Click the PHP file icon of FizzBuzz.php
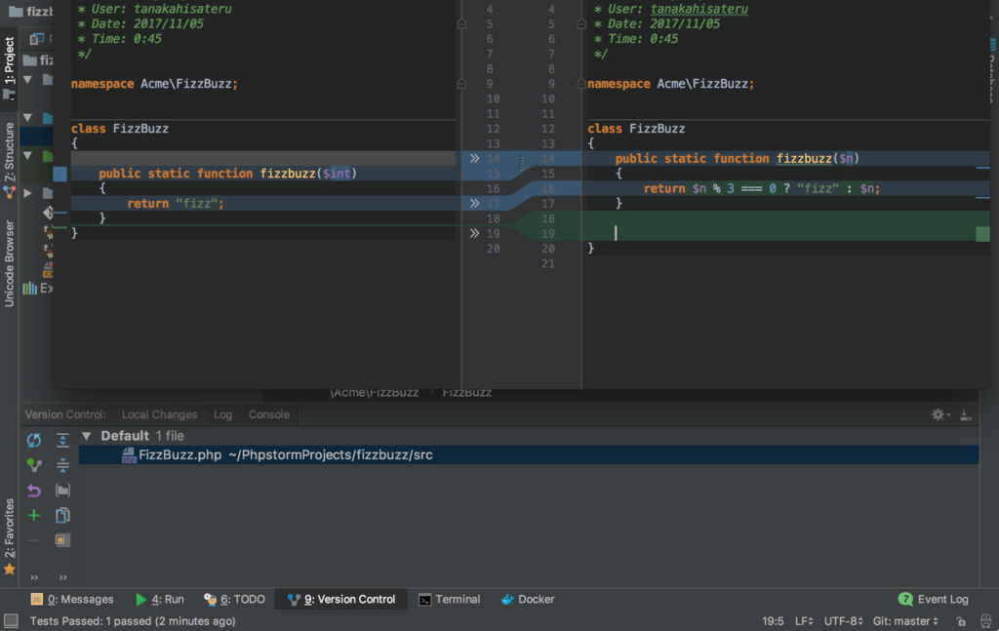This screenshot has width=999, height=631. [129, 454]
